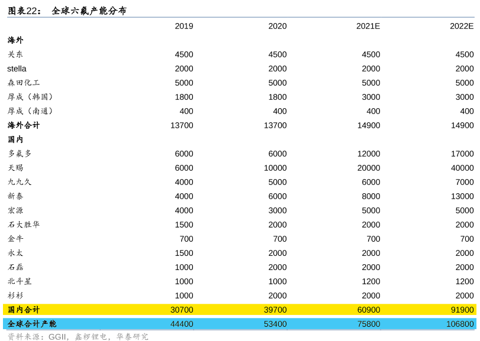Click 厚成（韩国）2019 value 1800

click(184, 97)
